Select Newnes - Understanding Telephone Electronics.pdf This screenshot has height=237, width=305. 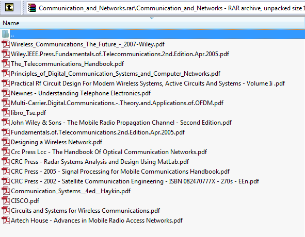81,93
